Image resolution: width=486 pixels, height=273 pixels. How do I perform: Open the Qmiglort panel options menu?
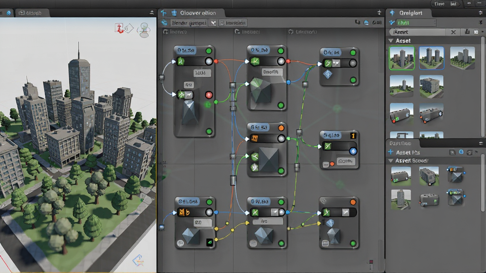[x=481, y=13]
